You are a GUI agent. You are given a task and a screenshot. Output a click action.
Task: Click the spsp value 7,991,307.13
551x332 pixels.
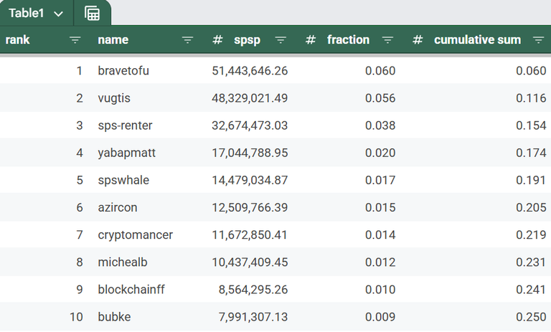point(253,317)
